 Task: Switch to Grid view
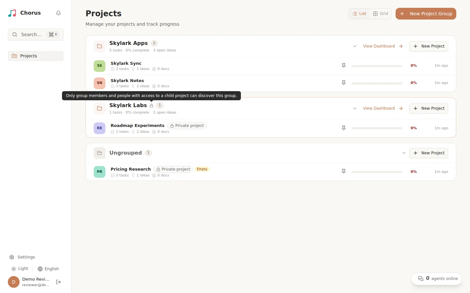point(381,14)
